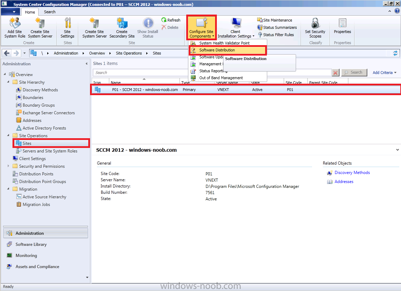Collapse Migration folder
Image resolution: width=401 pixels, height=291 pixels.
(x=8, y=189)
